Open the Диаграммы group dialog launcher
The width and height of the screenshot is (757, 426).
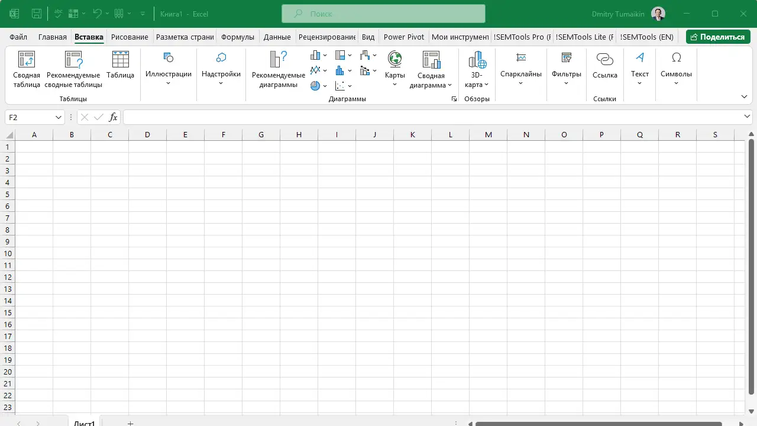(454, 99)
